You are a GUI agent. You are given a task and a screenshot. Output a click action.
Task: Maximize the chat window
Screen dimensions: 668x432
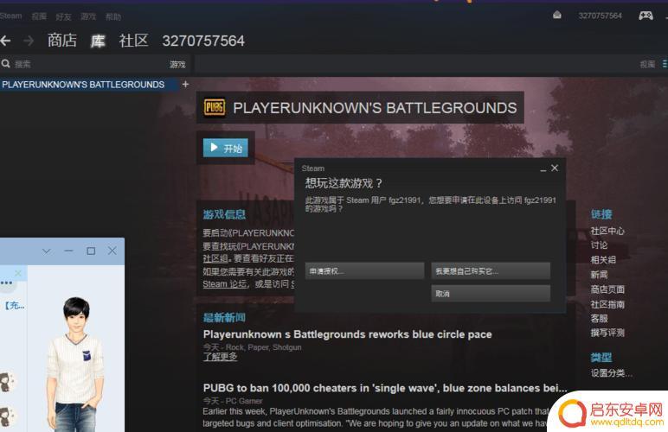tap(91, 251)
